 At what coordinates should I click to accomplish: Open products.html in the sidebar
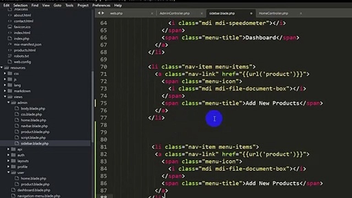click(24, 50)
